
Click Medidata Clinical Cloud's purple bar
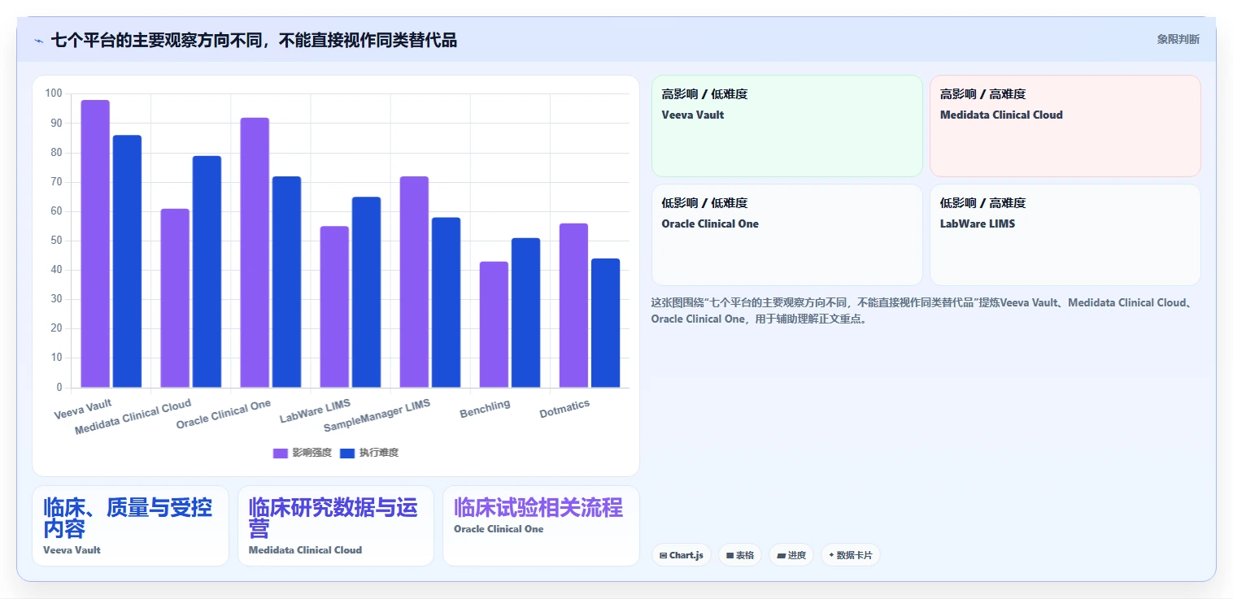(x=175, y=298)
